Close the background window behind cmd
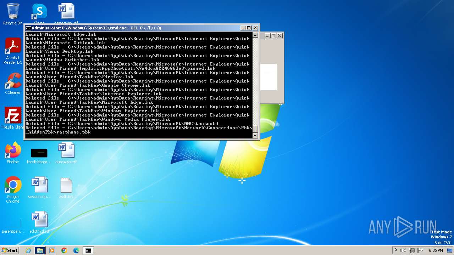 point(280,36)
